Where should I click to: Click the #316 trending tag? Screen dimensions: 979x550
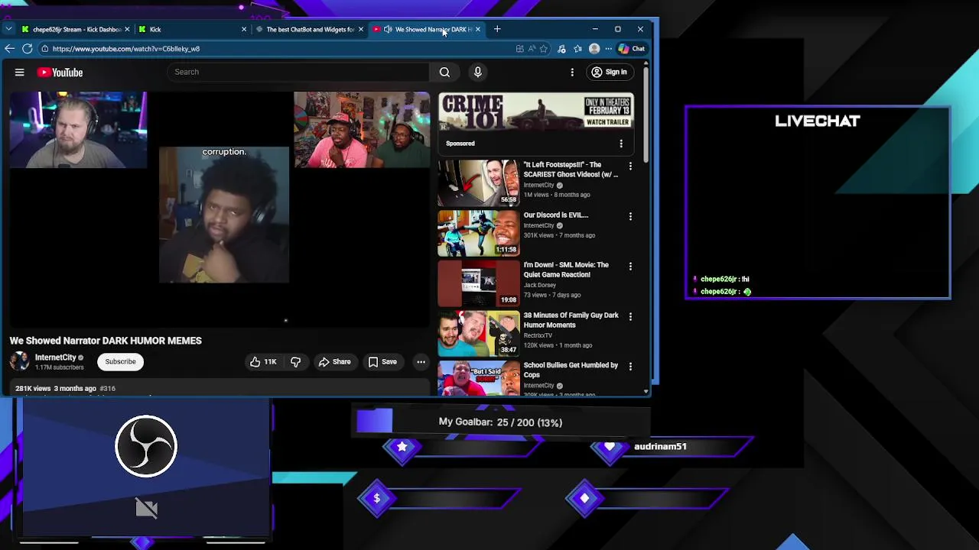pyautogui.click(x=107, y=388)
